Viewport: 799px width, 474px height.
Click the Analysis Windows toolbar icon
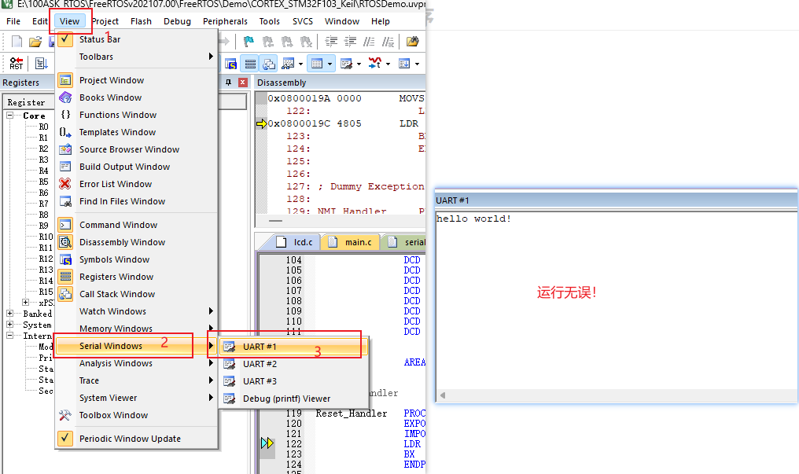[x=375, y=64]
